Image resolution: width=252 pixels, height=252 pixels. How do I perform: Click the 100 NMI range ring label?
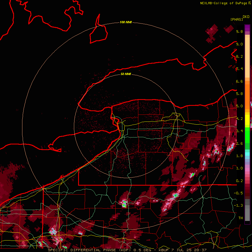click(x=126, y=22)
